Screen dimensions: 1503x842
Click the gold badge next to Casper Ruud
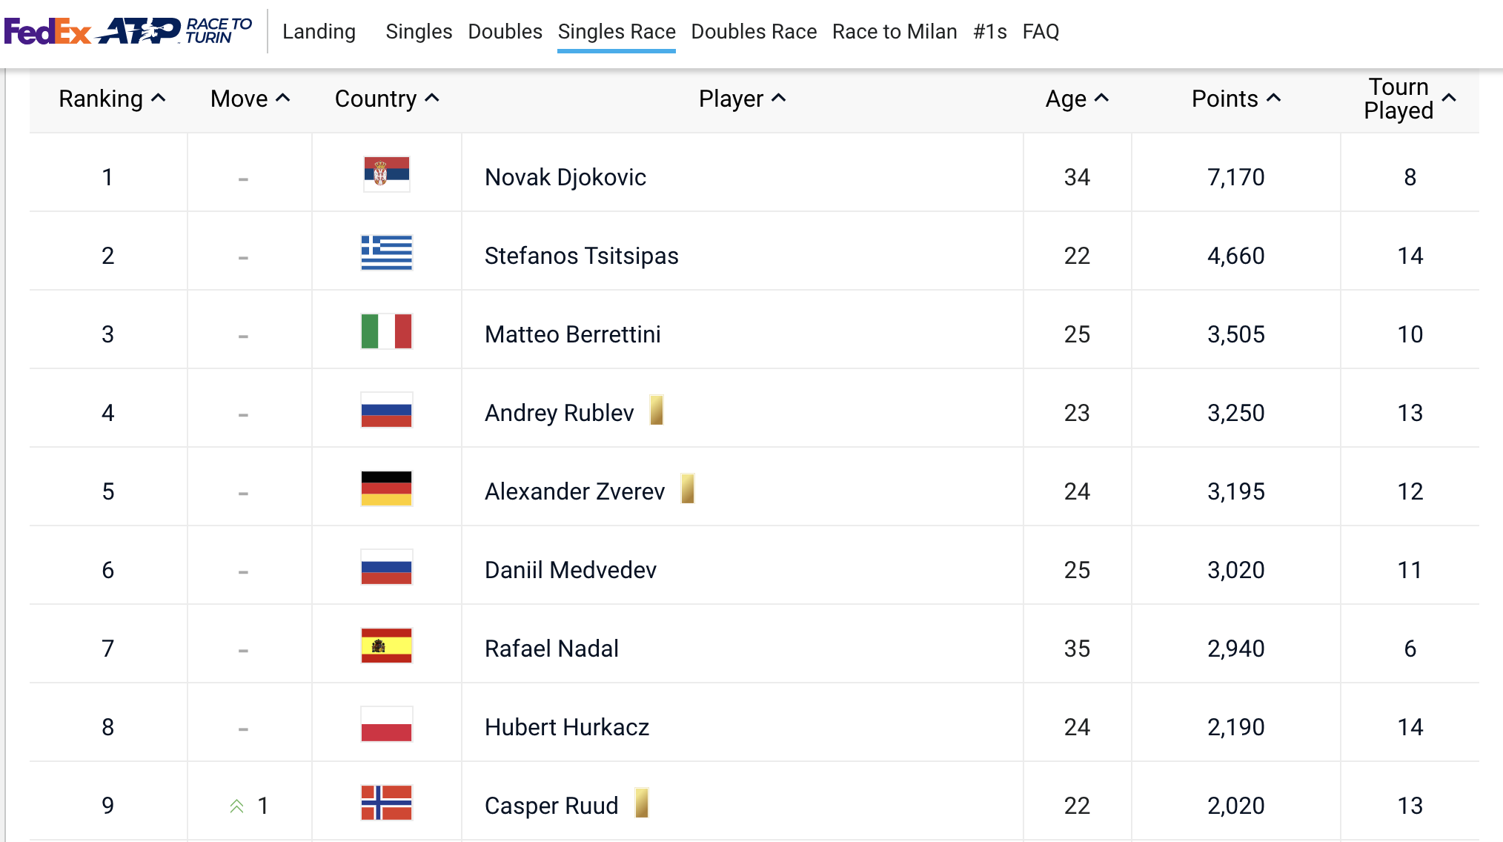[x=642, y=803]
